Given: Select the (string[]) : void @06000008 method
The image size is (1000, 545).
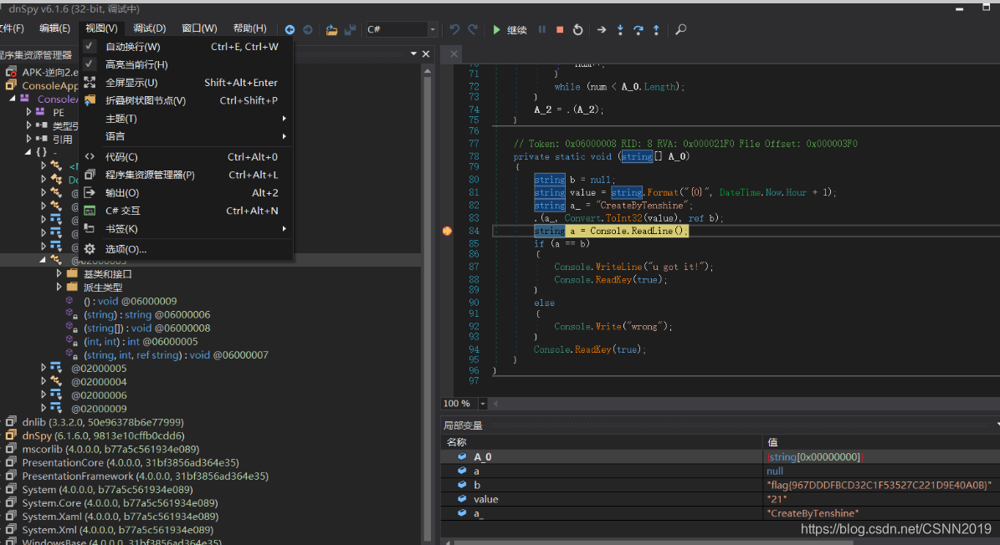Looking at the screenshot, I should pyautogui.click(x=146, y=328).
